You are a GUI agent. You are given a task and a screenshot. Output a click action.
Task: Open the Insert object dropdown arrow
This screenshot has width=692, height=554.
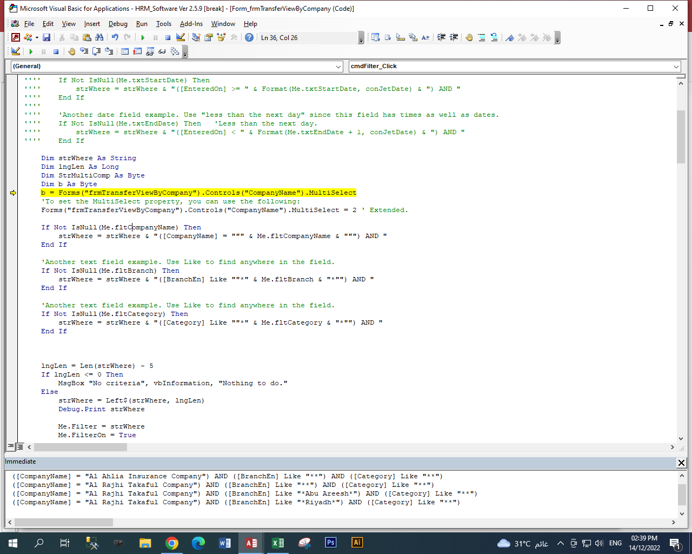click(x=37, y=37)
